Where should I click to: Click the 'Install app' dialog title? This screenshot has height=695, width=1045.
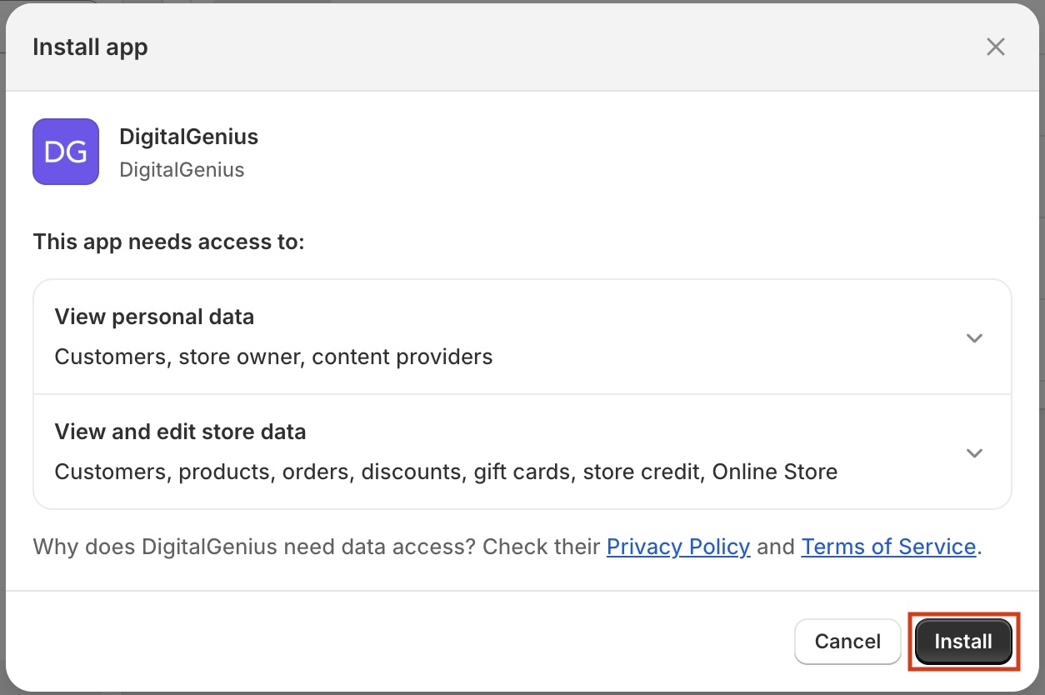coord(90,47)
